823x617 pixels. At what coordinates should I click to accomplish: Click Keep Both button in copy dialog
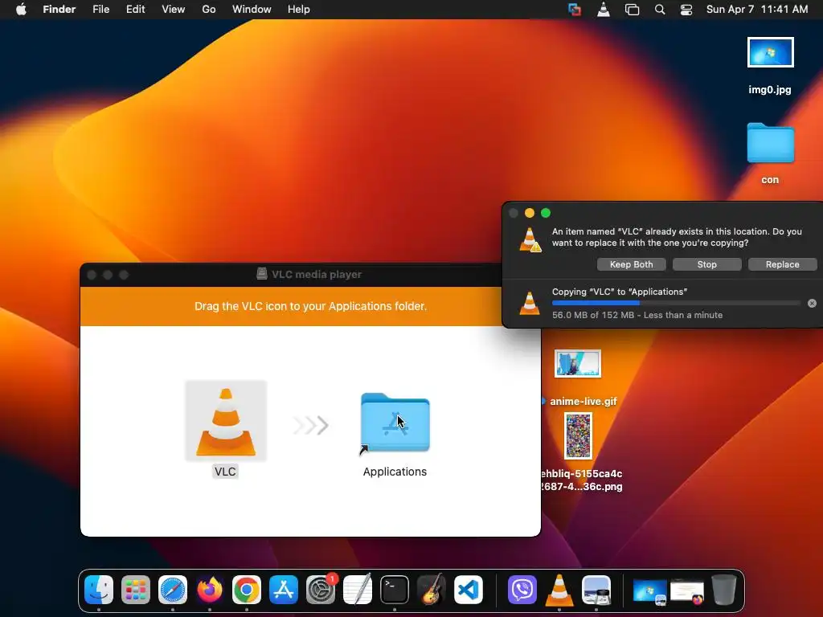632,264
